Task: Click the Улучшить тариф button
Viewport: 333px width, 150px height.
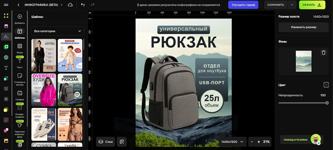Action: click(x=243, y=5)
